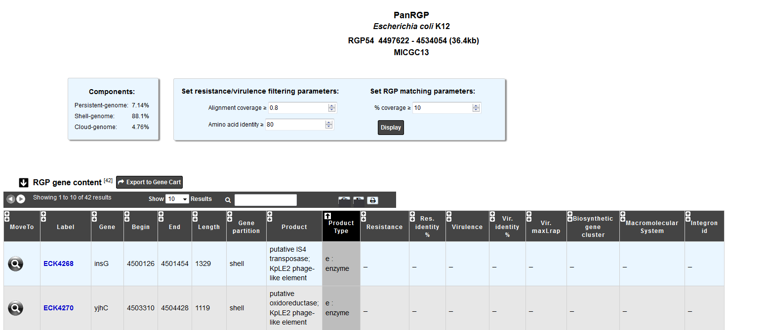Go to next results page arrow

[21, 199]
